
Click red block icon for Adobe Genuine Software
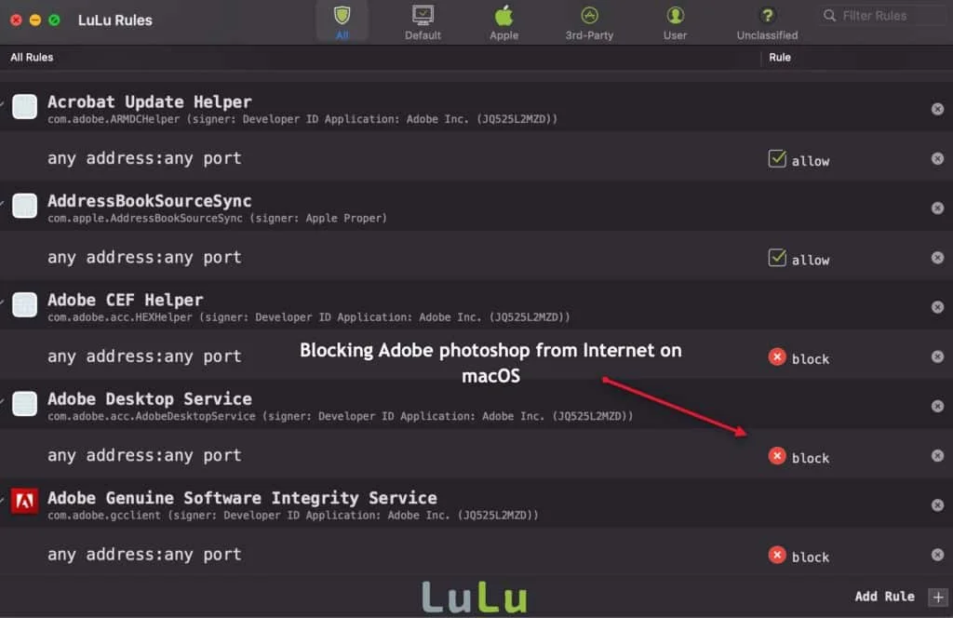[777, 555]
